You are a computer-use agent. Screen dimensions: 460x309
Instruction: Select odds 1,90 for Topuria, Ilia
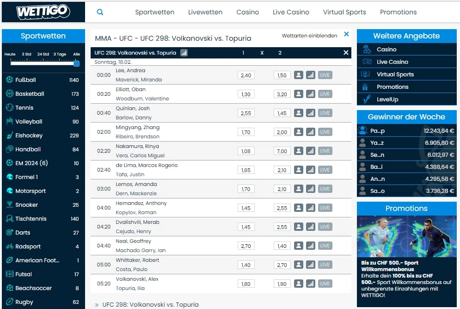(282, 284)
